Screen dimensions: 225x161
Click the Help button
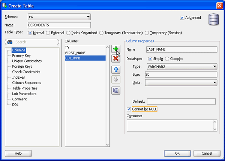point(18,154)
